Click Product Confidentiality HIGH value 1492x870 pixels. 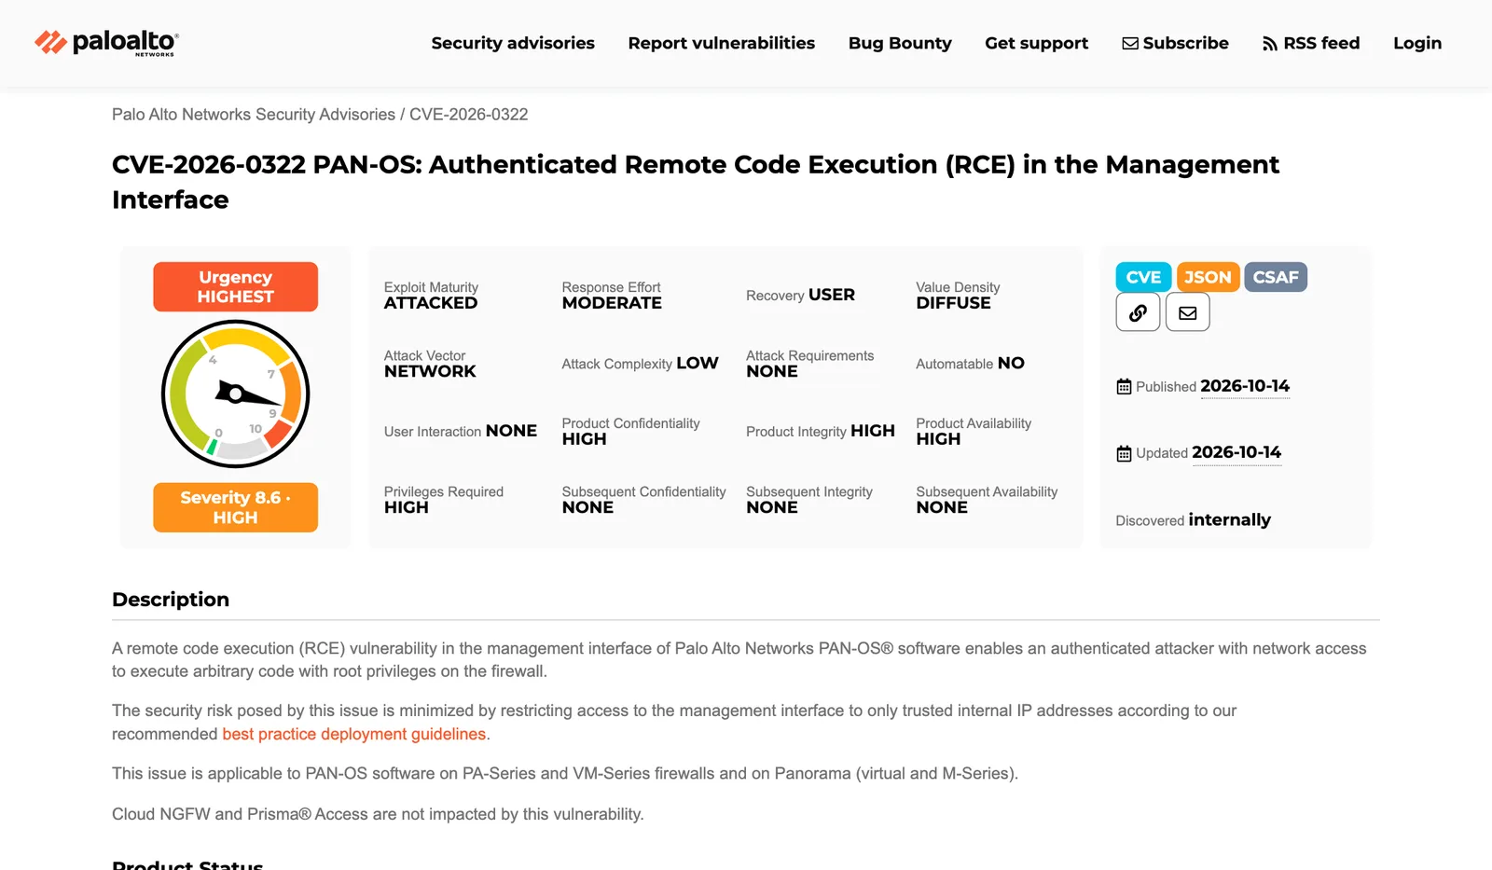584,439
